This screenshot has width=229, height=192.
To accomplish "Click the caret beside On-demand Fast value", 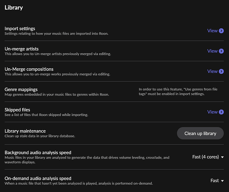I will point(222,181).
